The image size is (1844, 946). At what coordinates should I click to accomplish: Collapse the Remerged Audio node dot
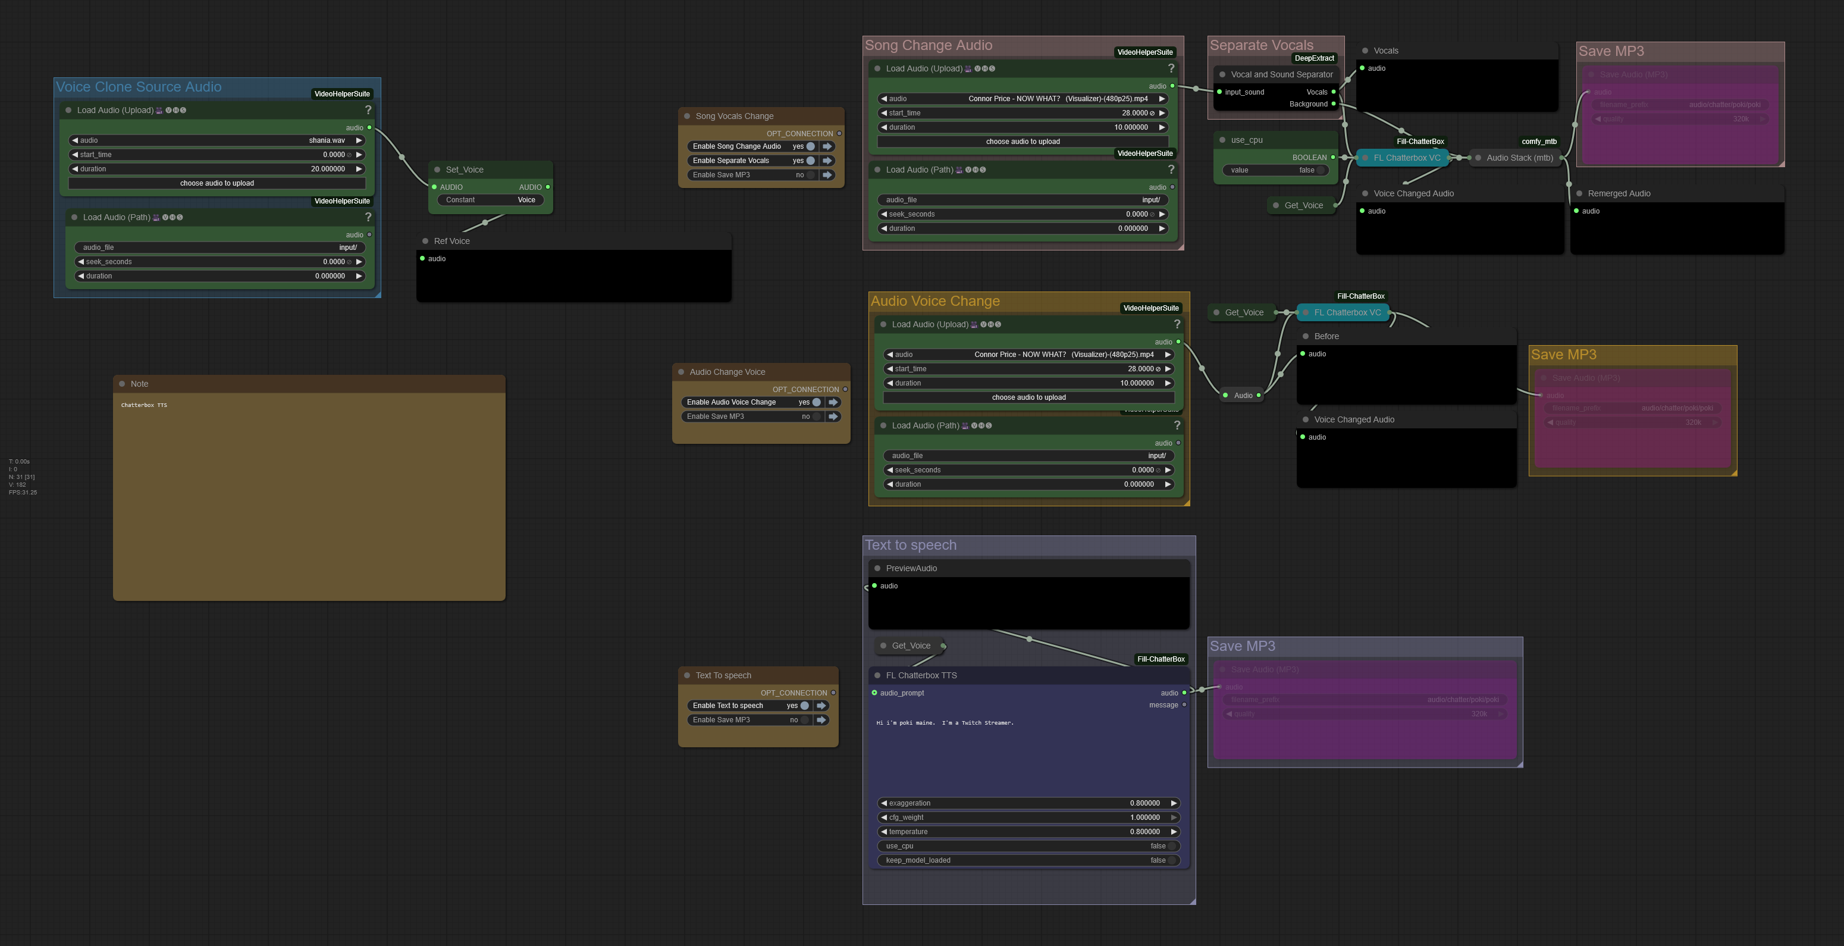pos(1579,193)
